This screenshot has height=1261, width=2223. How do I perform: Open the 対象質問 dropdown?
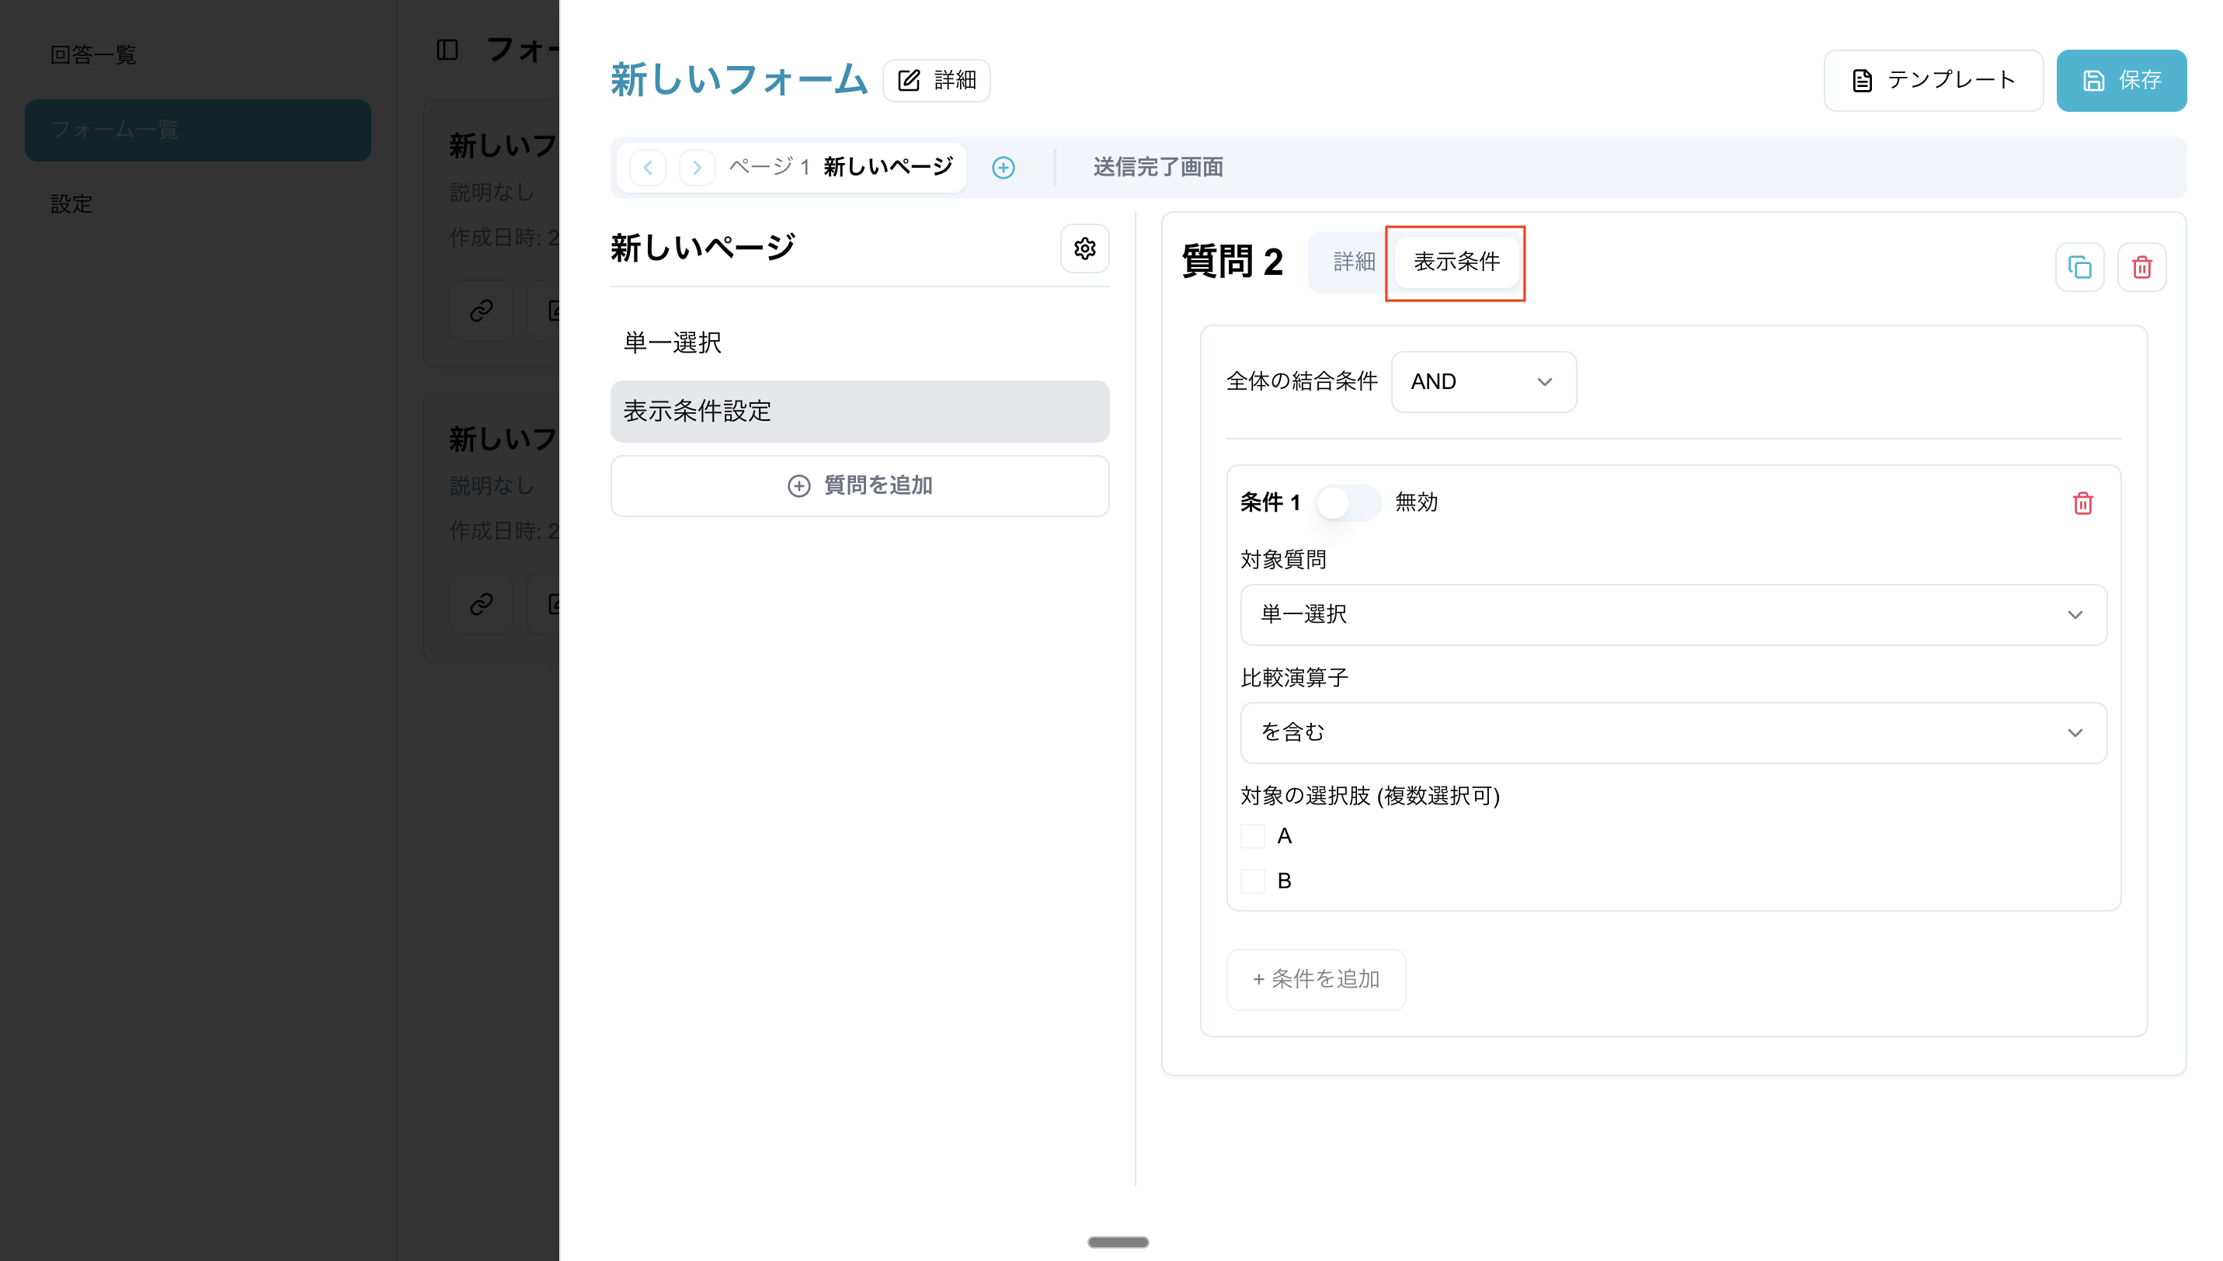(x=1673, y=615)
